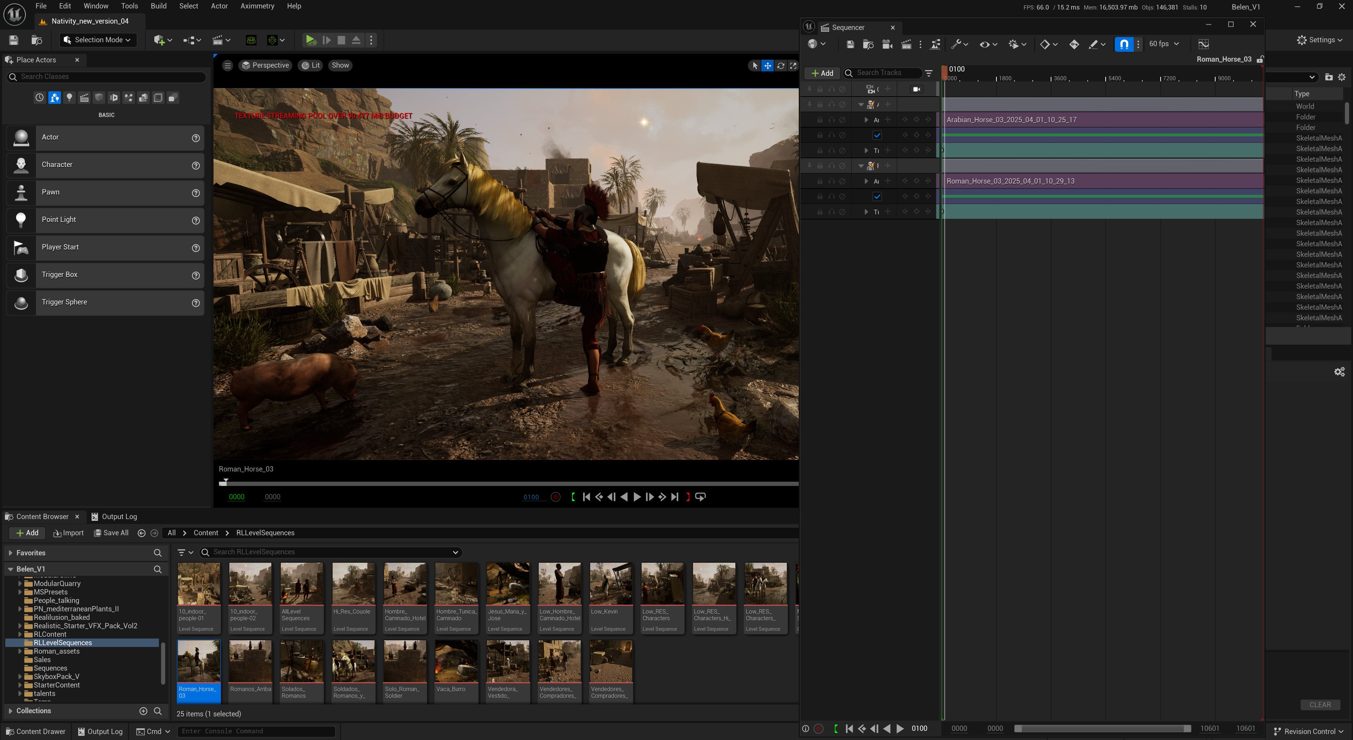The width and height of the screenshot is (1353, 740).
Task: Open Sequencer view options eye dropdown
Action: tap(988, 44)
